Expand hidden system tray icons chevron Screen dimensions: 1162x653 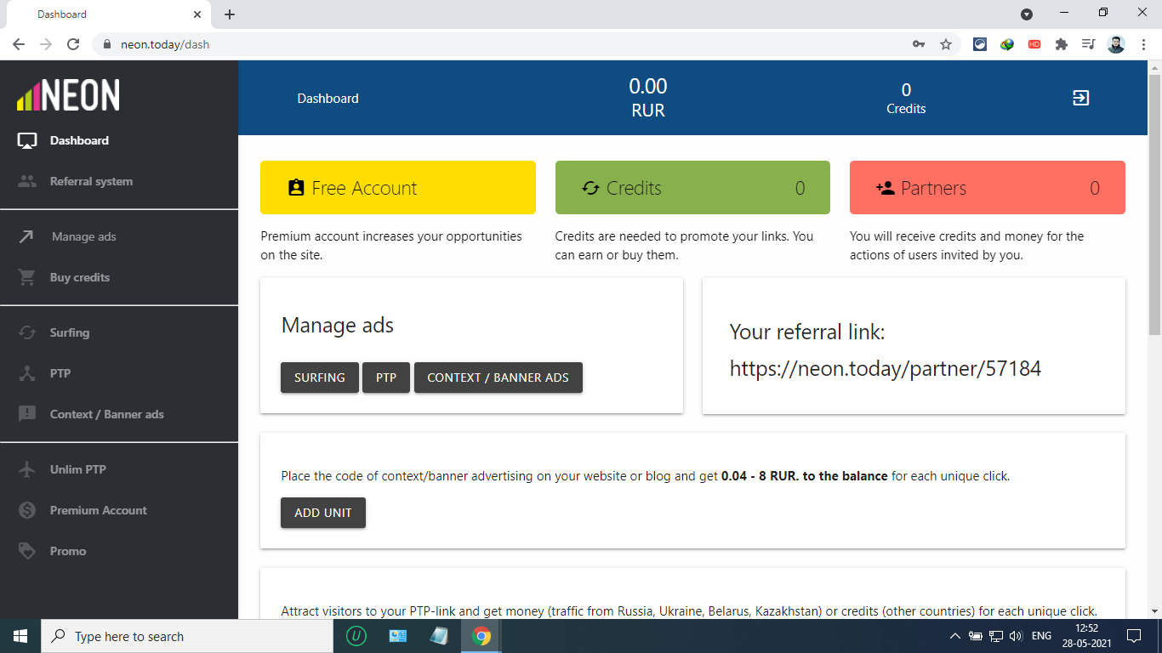(955, 636)
